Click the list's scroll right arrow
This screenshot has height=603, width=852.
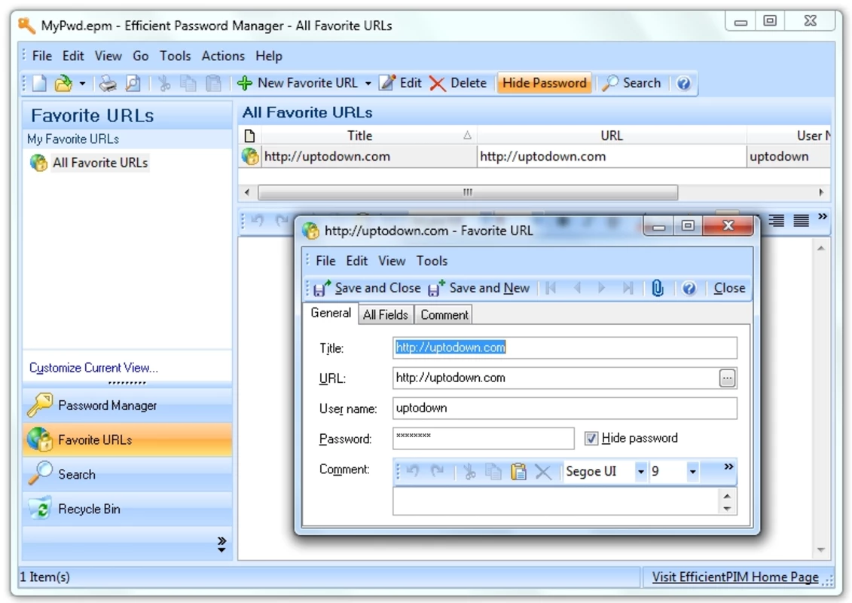pos(820,192)
